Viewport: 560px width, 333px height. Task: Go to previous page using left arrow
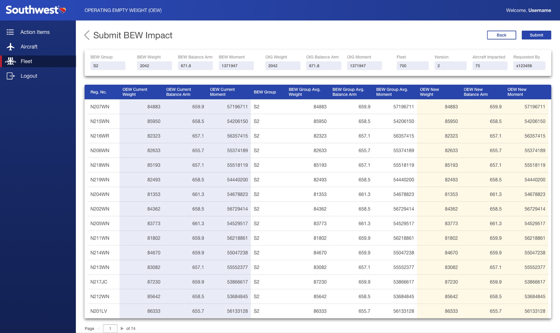99,328
